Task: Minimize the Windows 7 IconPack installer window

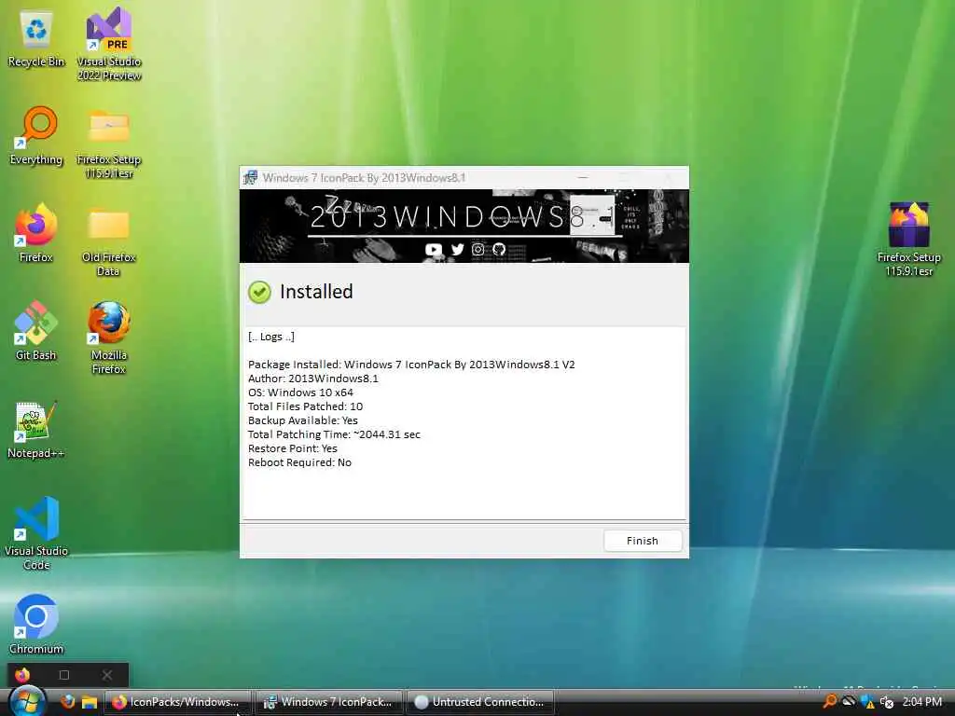Action: (583, 177)
